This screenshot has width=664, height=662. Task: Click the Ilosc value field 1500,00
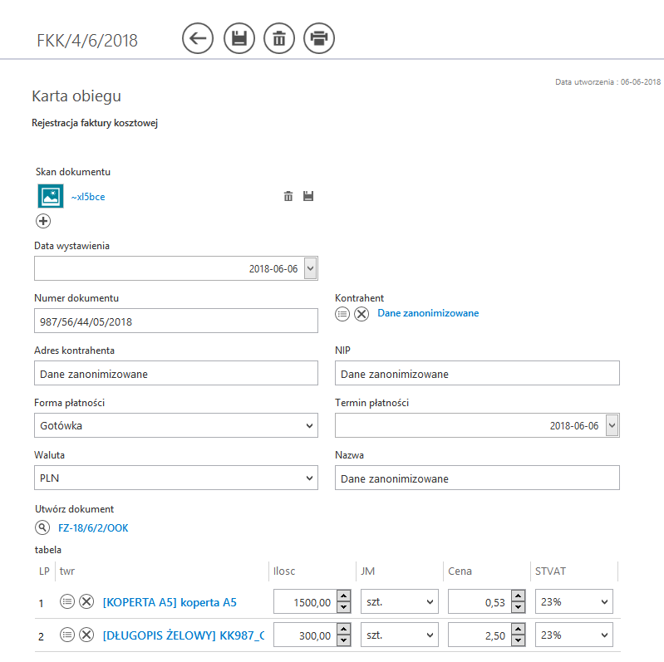point(306,601)
